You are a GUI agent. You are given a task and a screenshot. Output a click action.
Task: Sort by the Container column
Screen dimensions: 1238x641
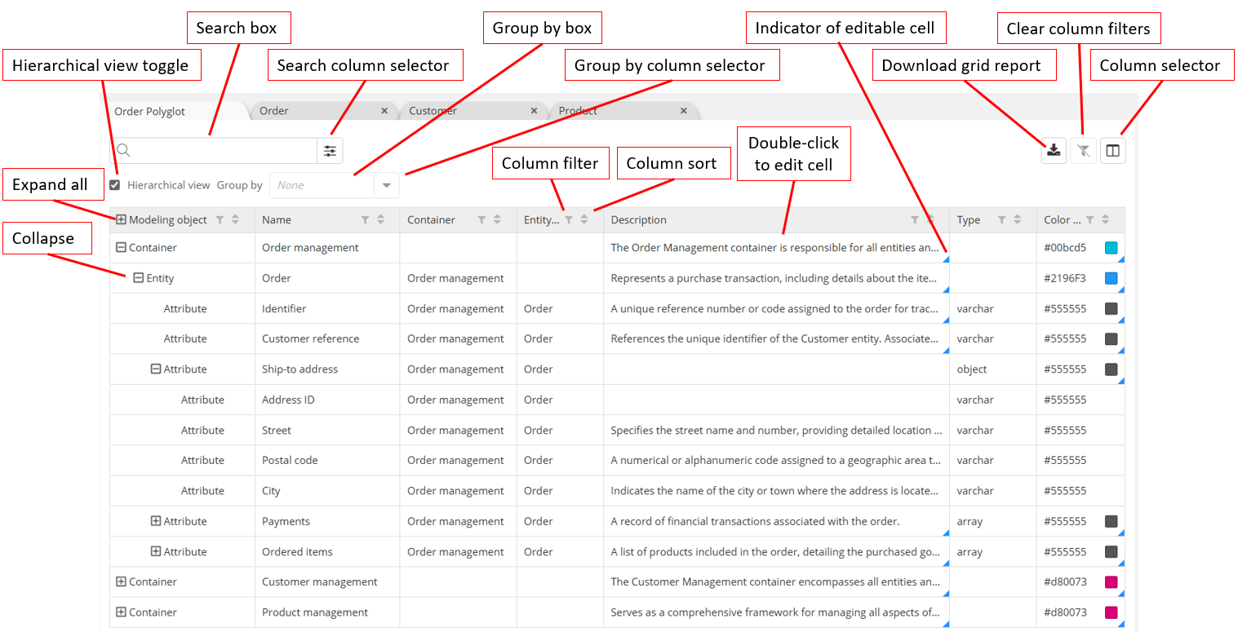coord(497,220)
